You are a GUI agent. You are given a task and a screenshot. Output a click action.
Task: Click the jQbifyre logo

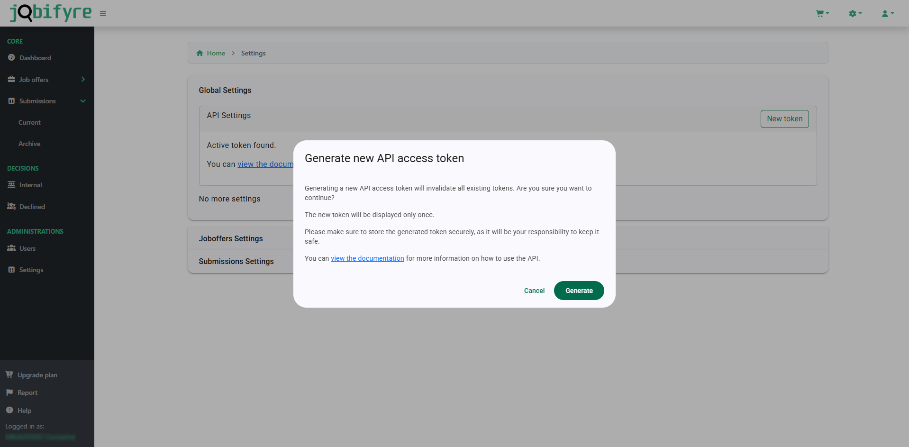coord(50,13)
